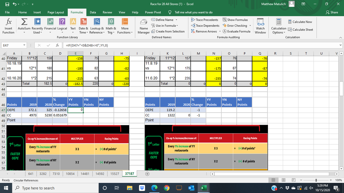Open Date & Time functions
The width and height of the screenshot is (344, 193).
[x=83, y=26]
